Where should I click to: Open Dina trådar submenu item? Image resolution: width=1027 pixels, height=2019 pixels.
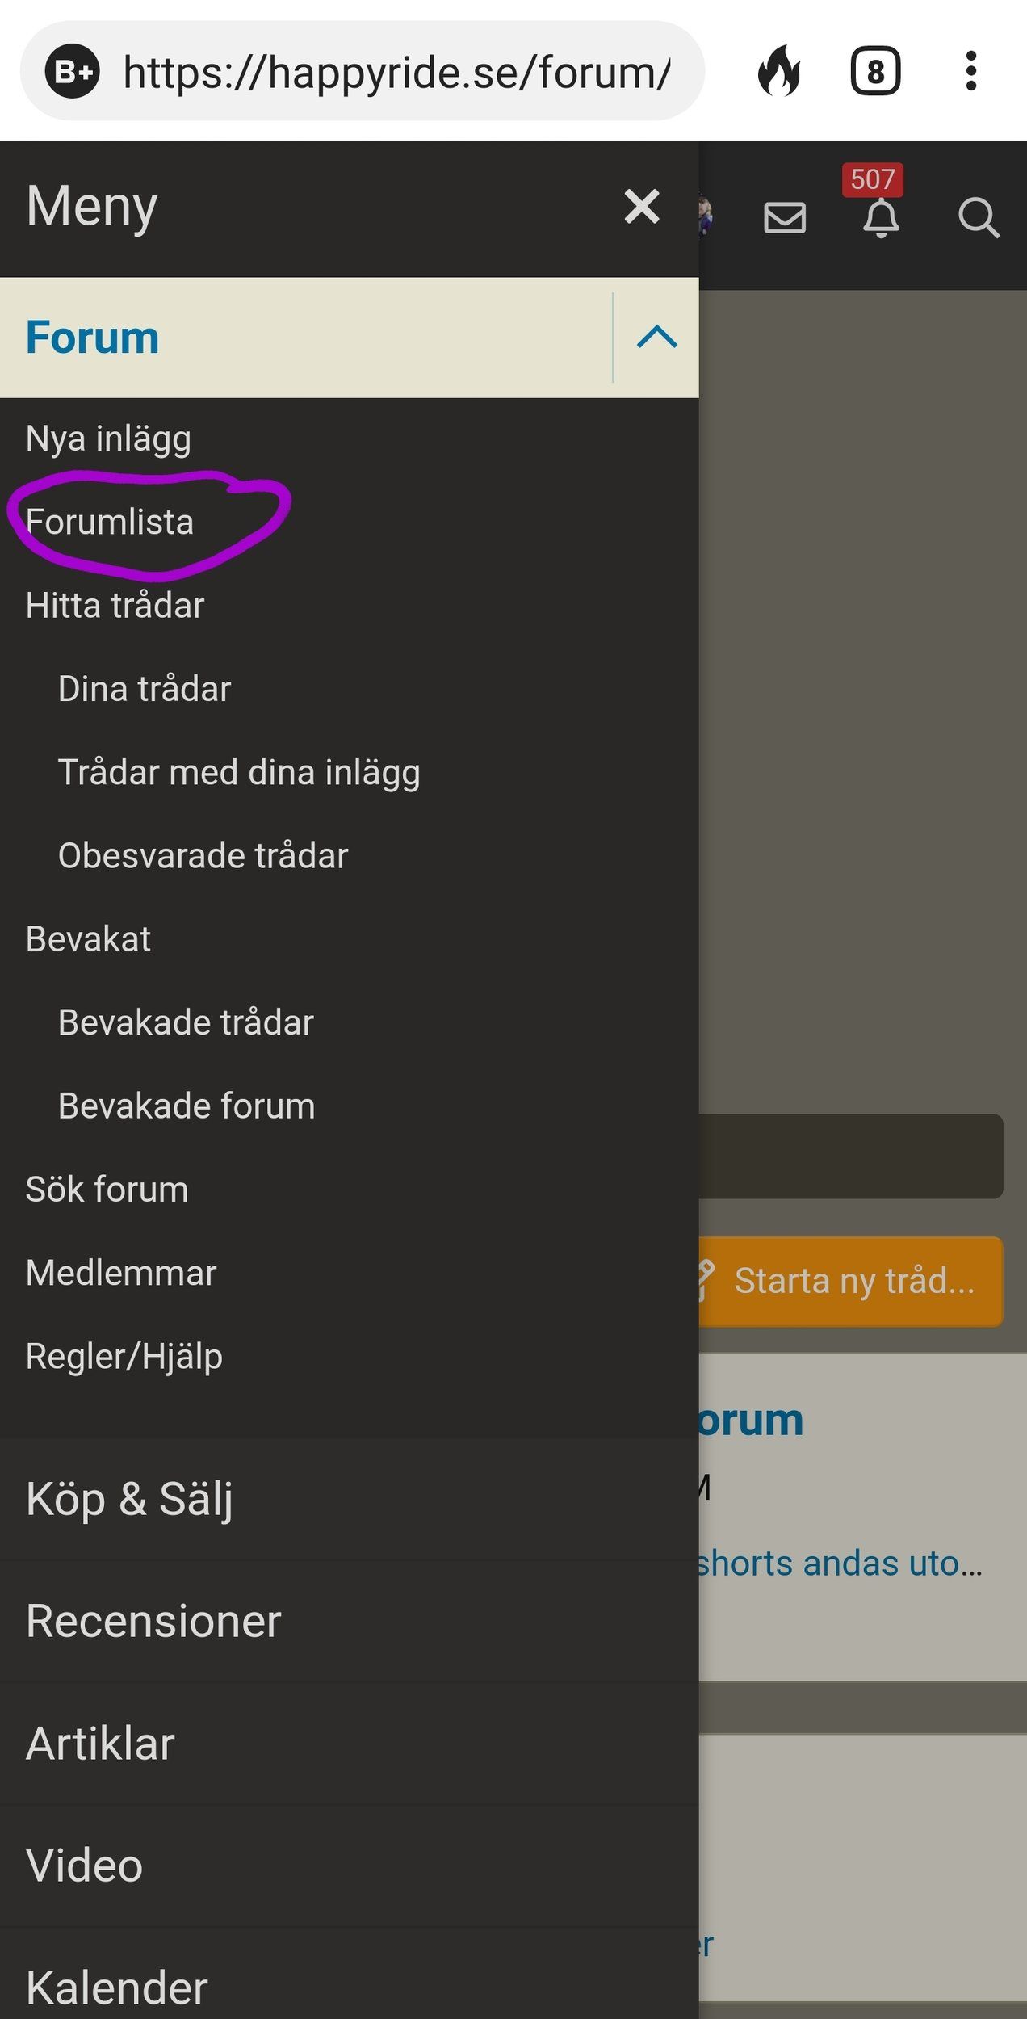(x=145, y=689)
